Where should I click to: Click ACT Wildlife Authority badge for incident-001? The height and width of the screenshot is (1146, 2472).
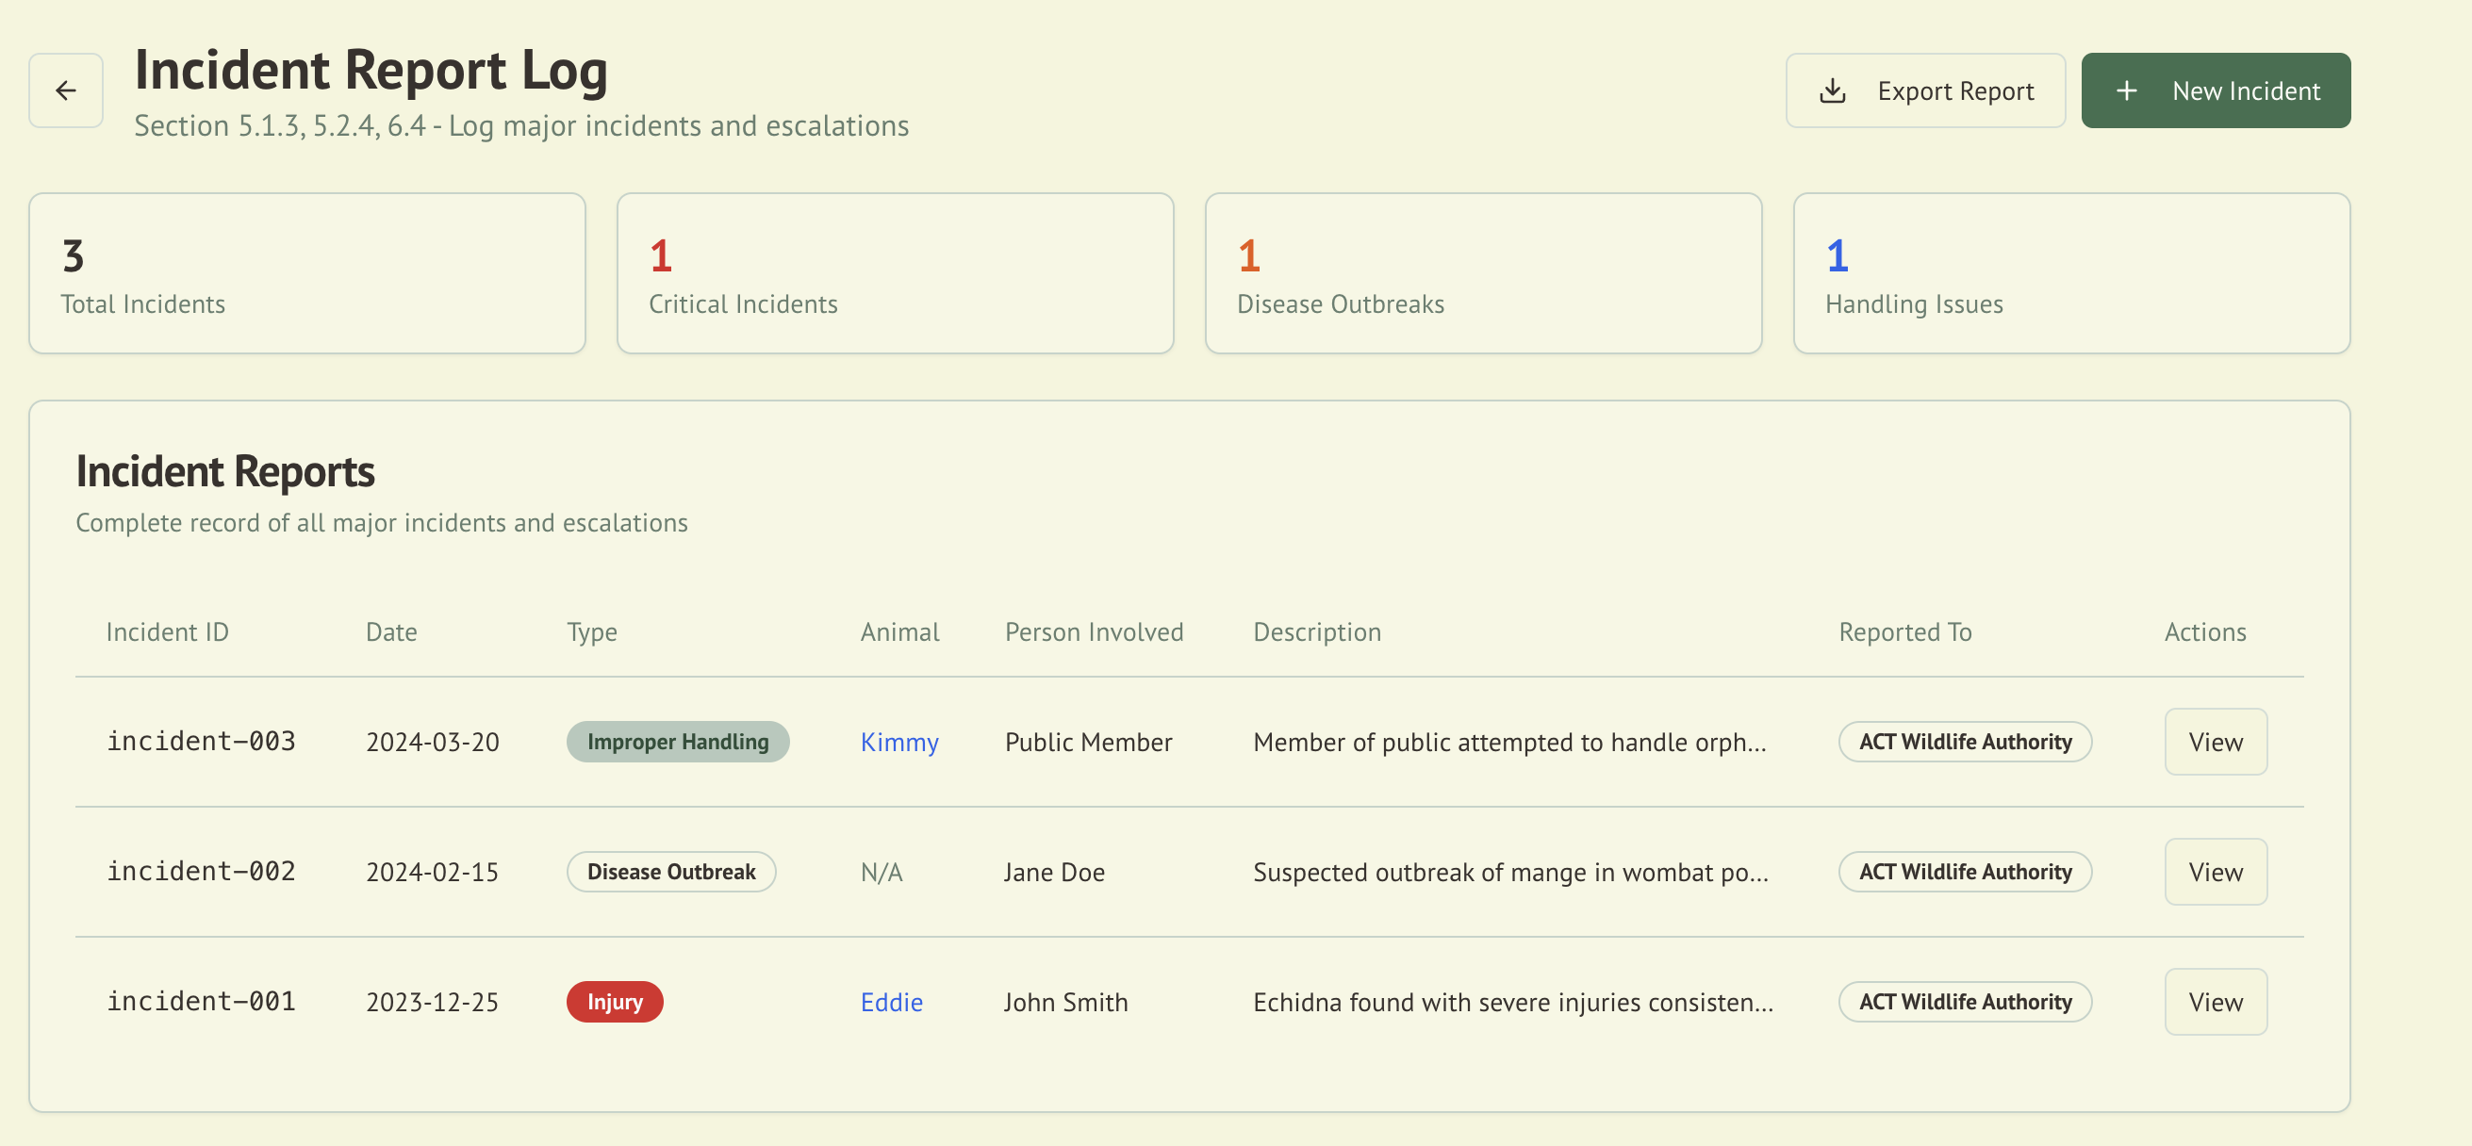[x=1965, y=1001]
